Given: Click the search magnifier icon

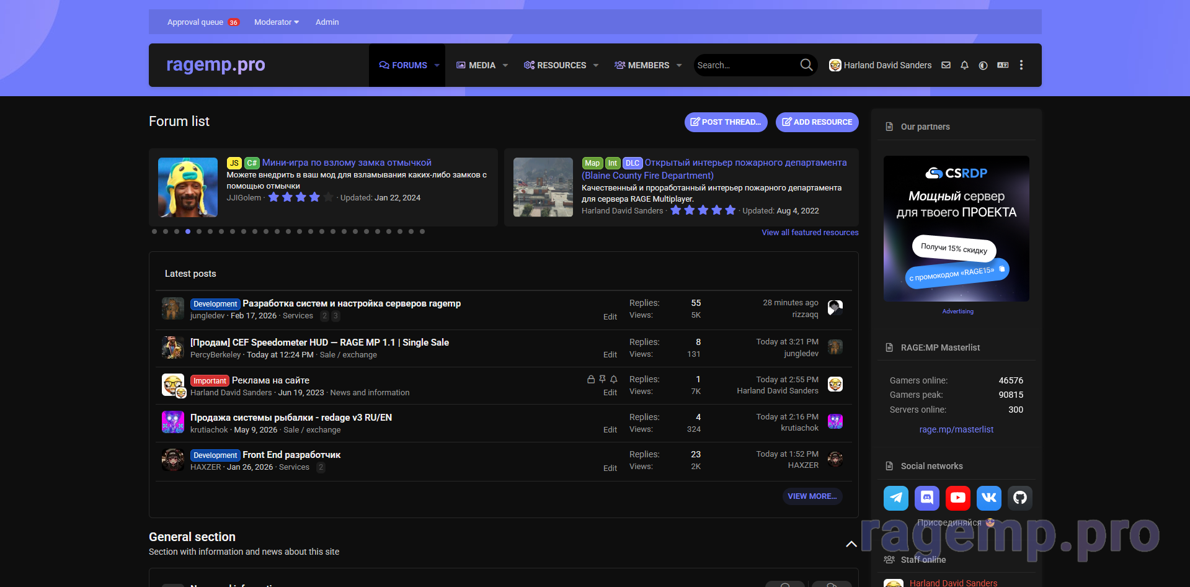Looking at the screenshot, I should point(806,65).
